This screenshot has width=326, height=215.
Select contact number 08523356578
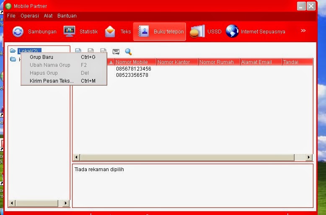(x=132, y=75)
